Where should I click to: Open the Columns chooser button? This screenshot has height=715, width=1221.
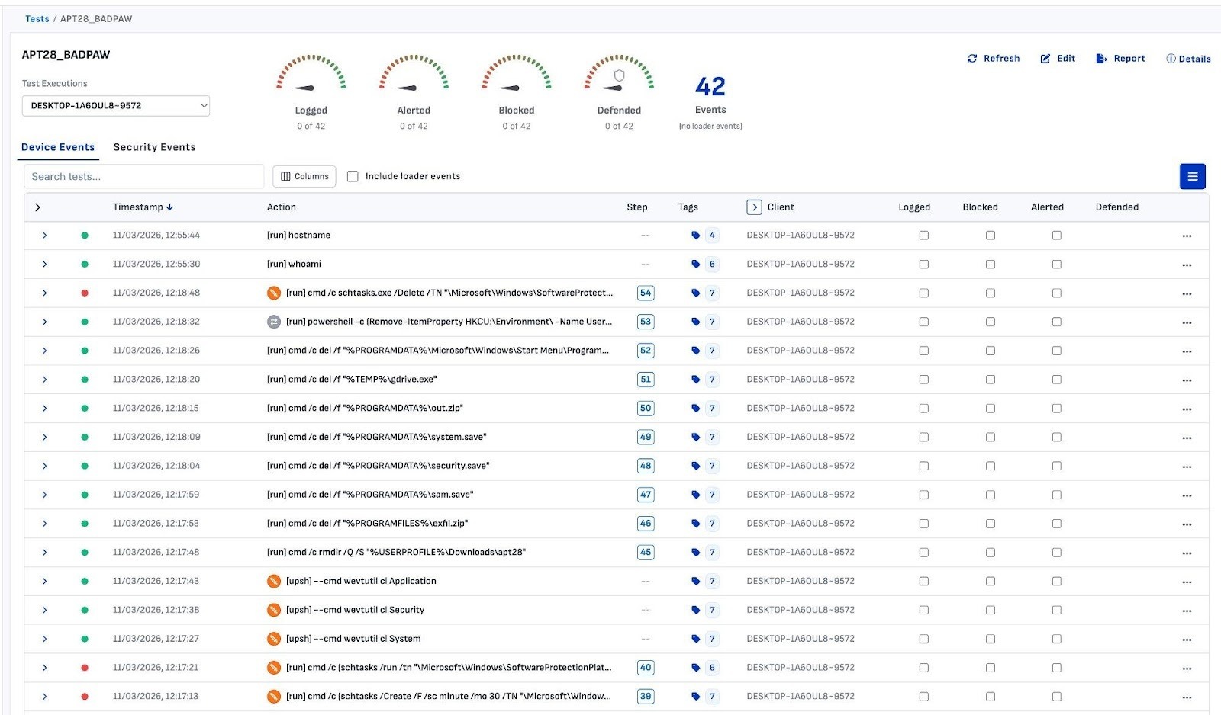coord(304,176)
